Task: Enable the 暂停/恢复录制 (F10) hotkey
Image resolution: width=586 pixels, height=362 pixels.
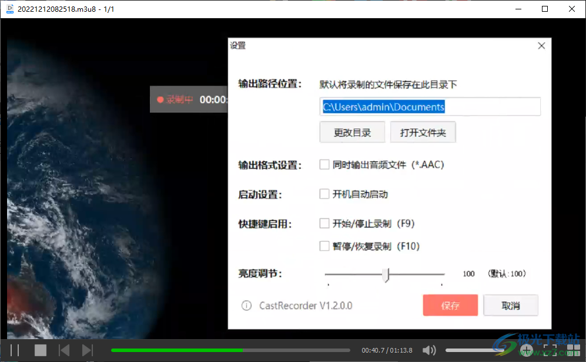Action: [324, 246]
